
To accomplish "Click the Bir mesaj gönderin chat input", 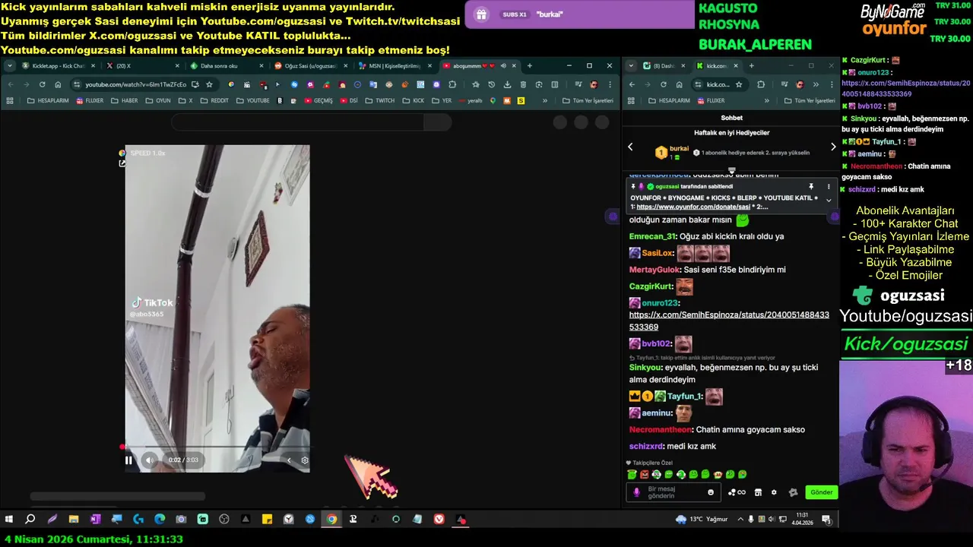I will (x=675, y=492).
